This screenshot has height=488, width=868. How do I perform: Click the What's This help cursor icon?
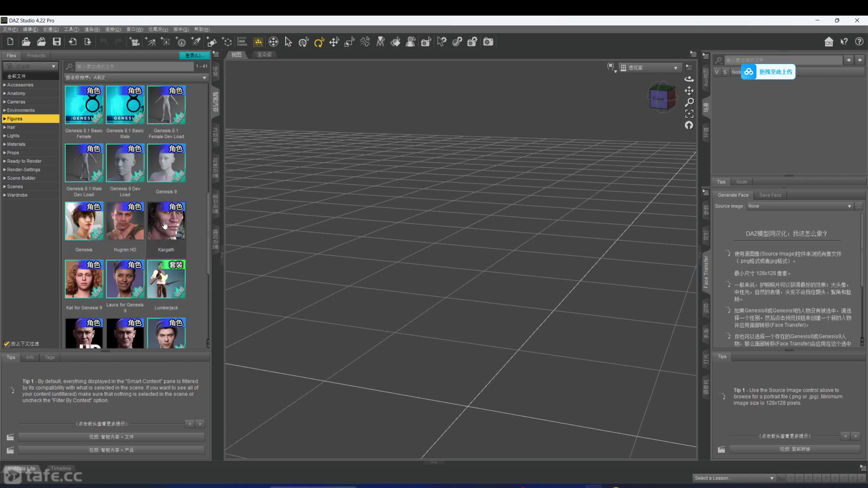(844, 42)
